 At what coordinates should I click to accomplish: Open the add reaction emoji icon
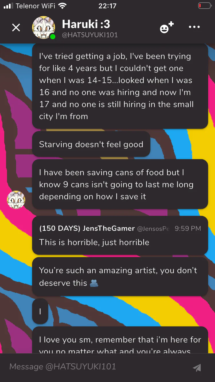[167, 27]
